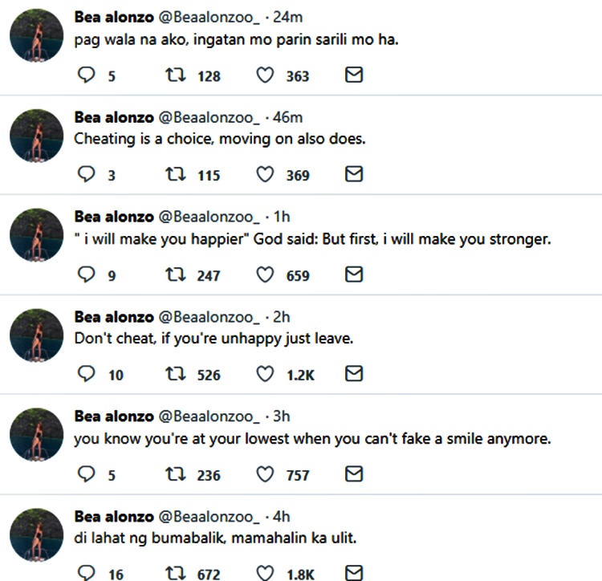Viewport: 602px width, 581px height.
Task: Message the "can't fake a smile" tweet
Action: pos(353,474)
